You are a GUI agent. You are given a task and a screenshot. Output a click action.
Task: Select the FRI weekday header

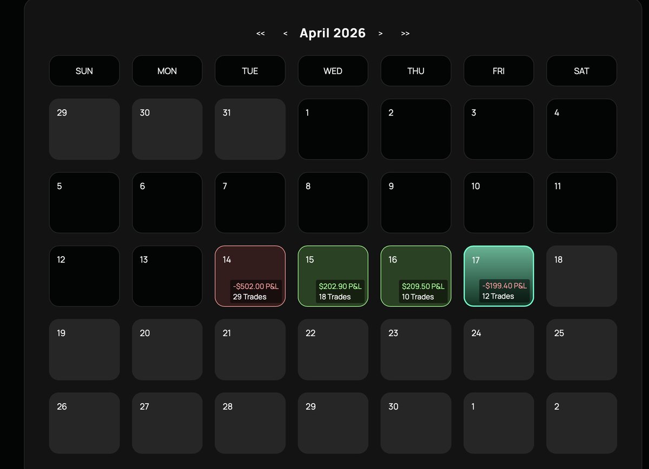pos(499,71)
